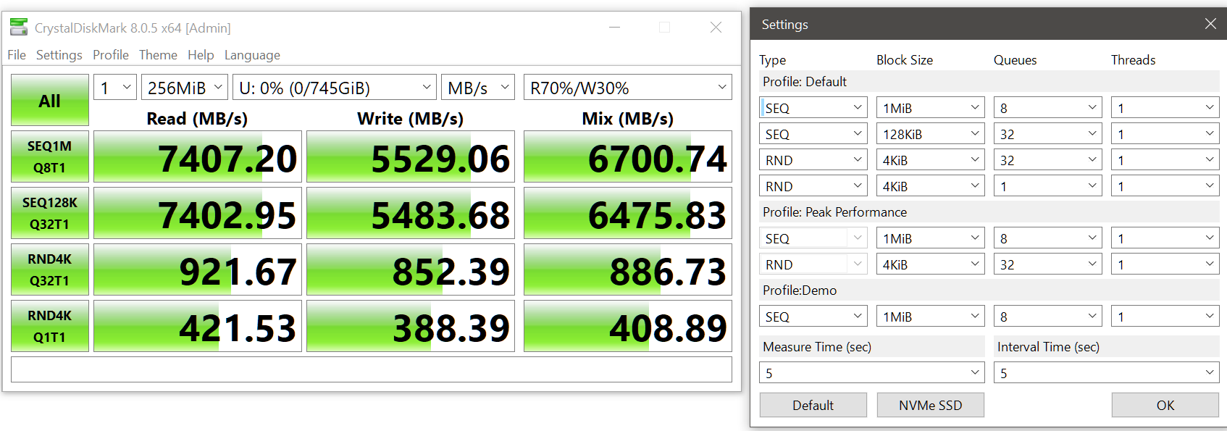This screenshot has height=431, width=1227.
Task: Click the CrystalDiskMark app icon in title bar
Action: pyautogui.click(x=19, y=28)
